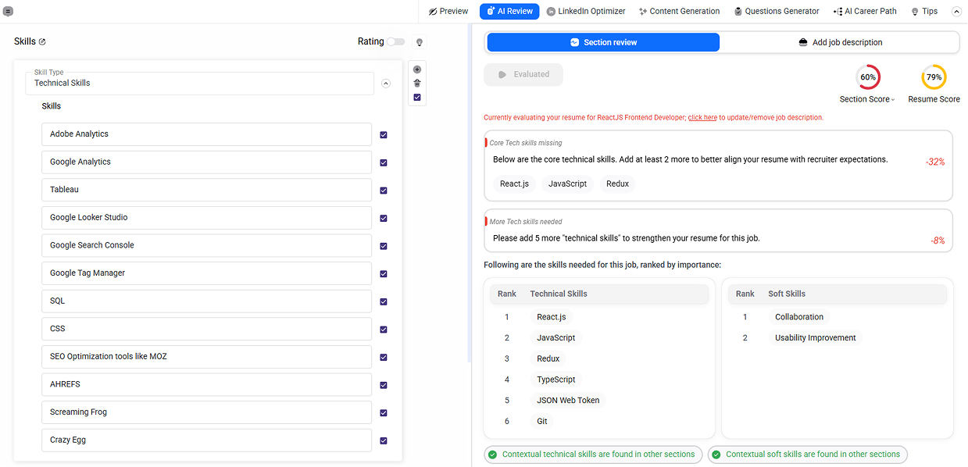
Task: Click the missing JavaScript skill chip
Action: 567,184
